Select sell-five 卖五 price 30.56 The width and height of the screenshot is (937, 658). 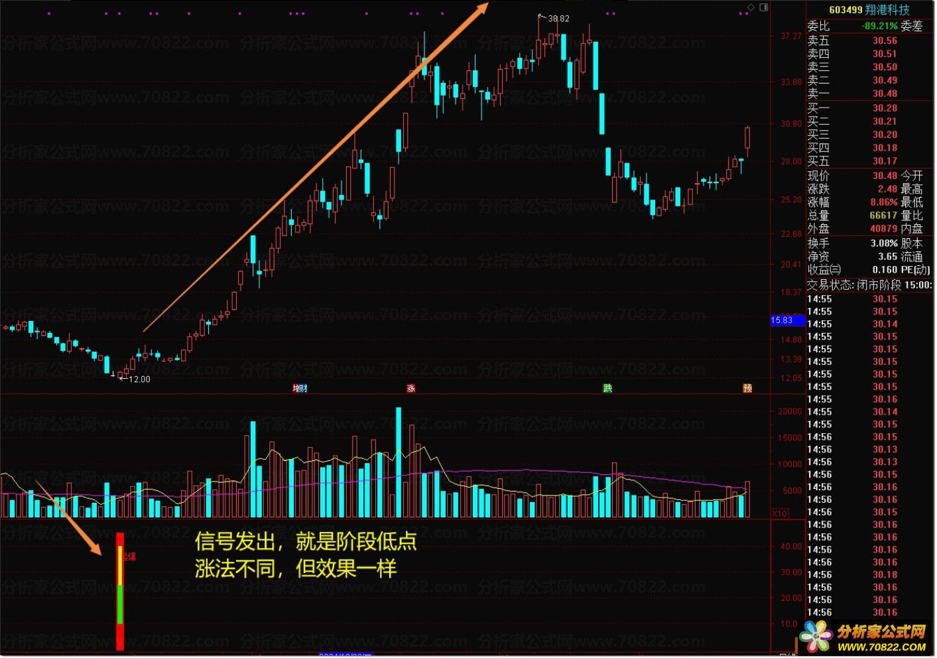click(885, 40)
